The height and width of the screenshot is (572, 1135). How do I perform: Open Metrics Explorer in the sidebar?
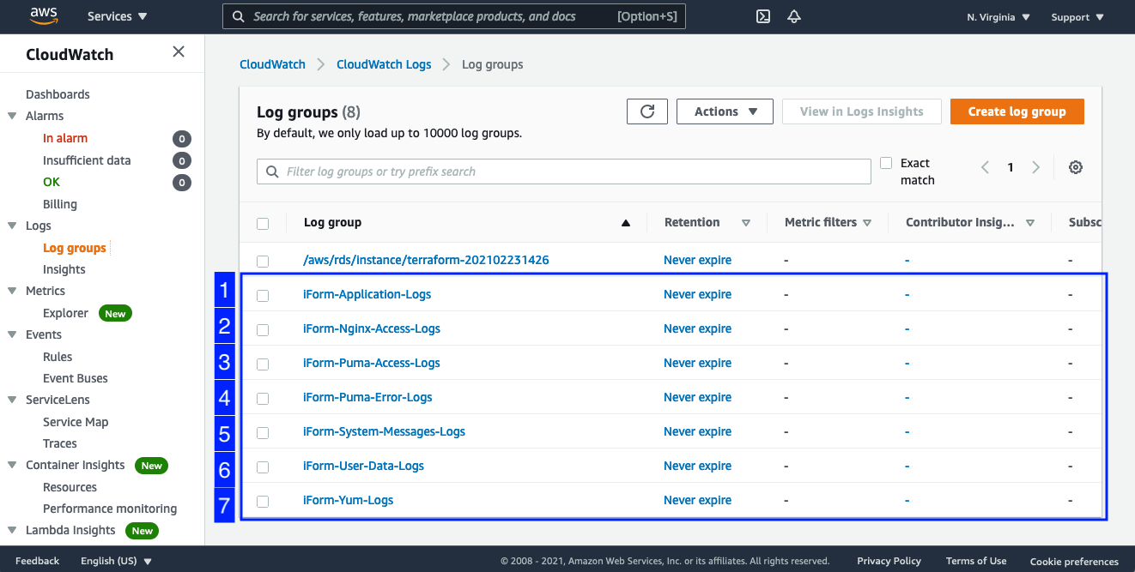(65, 313)
